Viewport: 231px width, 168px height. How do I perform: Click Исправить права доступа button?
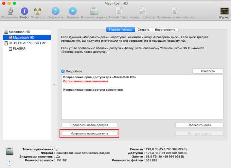click(89, 133)
